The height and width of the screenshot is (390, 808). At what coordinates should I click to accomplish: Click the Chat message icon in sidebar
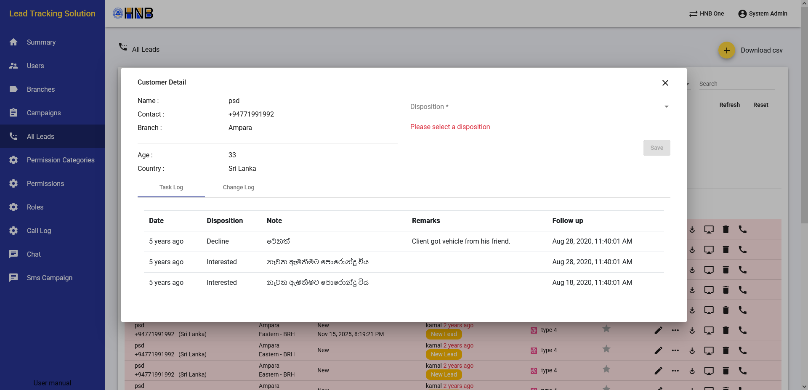click(x=13, y=254)
